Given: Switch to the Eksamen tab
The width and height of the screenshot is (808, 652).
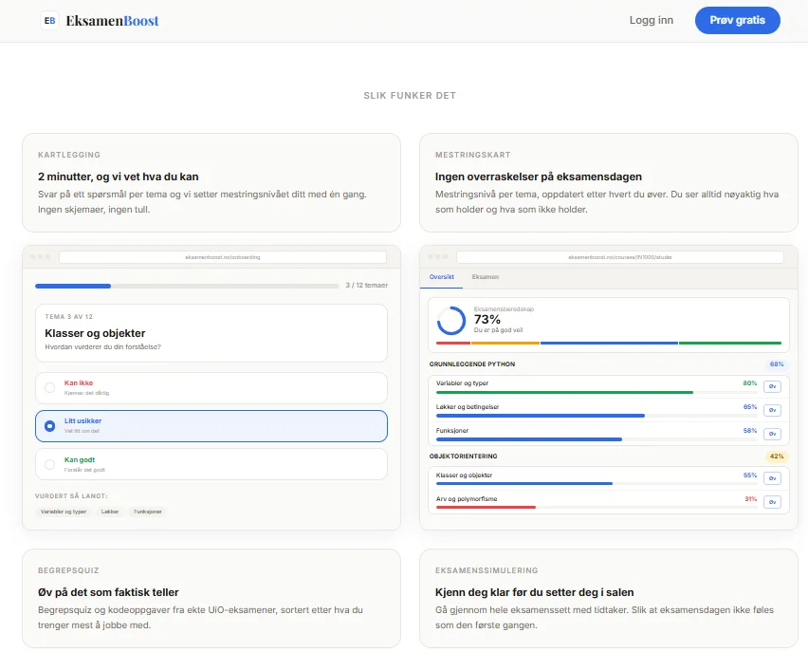Looking at the screenshot, I should click(486, 277).
